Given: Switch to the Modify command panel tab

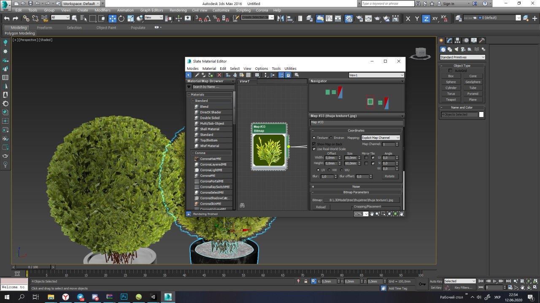Looking at the screenshot, I should (x=450, y=40).
